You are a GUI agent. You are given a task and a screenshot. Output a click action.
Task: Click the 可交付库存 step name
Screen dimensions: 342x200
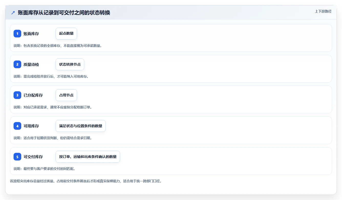pyautogui.click(x=33, y=157)
